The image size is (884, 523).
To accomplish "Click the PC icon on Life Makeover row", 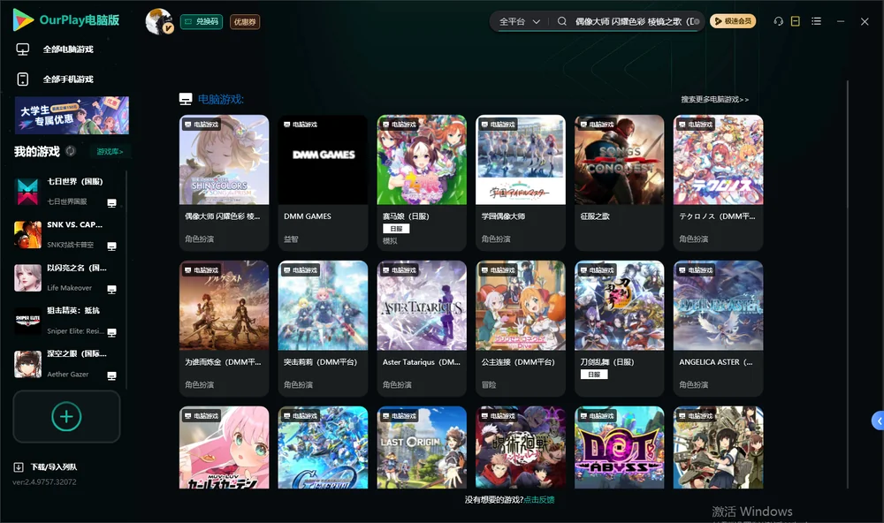I will 111,290.
